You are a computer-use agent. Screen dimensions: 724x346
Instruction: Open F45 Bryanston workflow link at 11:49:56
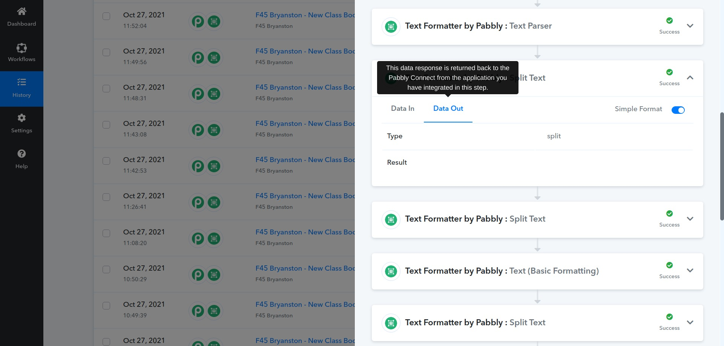[x=305, y=51]
